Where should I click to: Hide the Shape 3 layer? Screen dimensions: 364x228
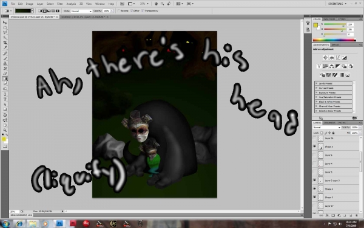coord(314,147)
